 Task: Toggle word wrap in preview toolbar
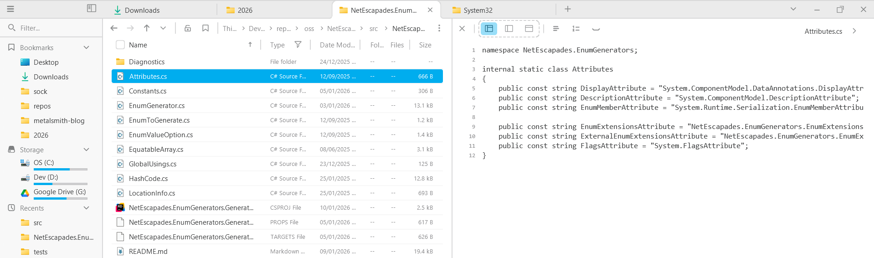[x=556, y=28]
